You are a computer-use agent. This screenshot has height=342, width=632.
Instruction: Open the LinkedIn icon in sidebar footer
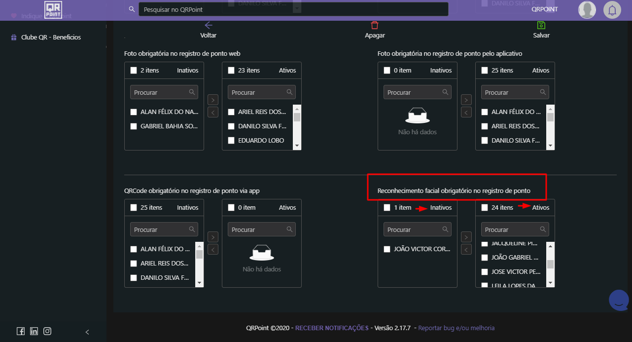(x=34, y=332)
